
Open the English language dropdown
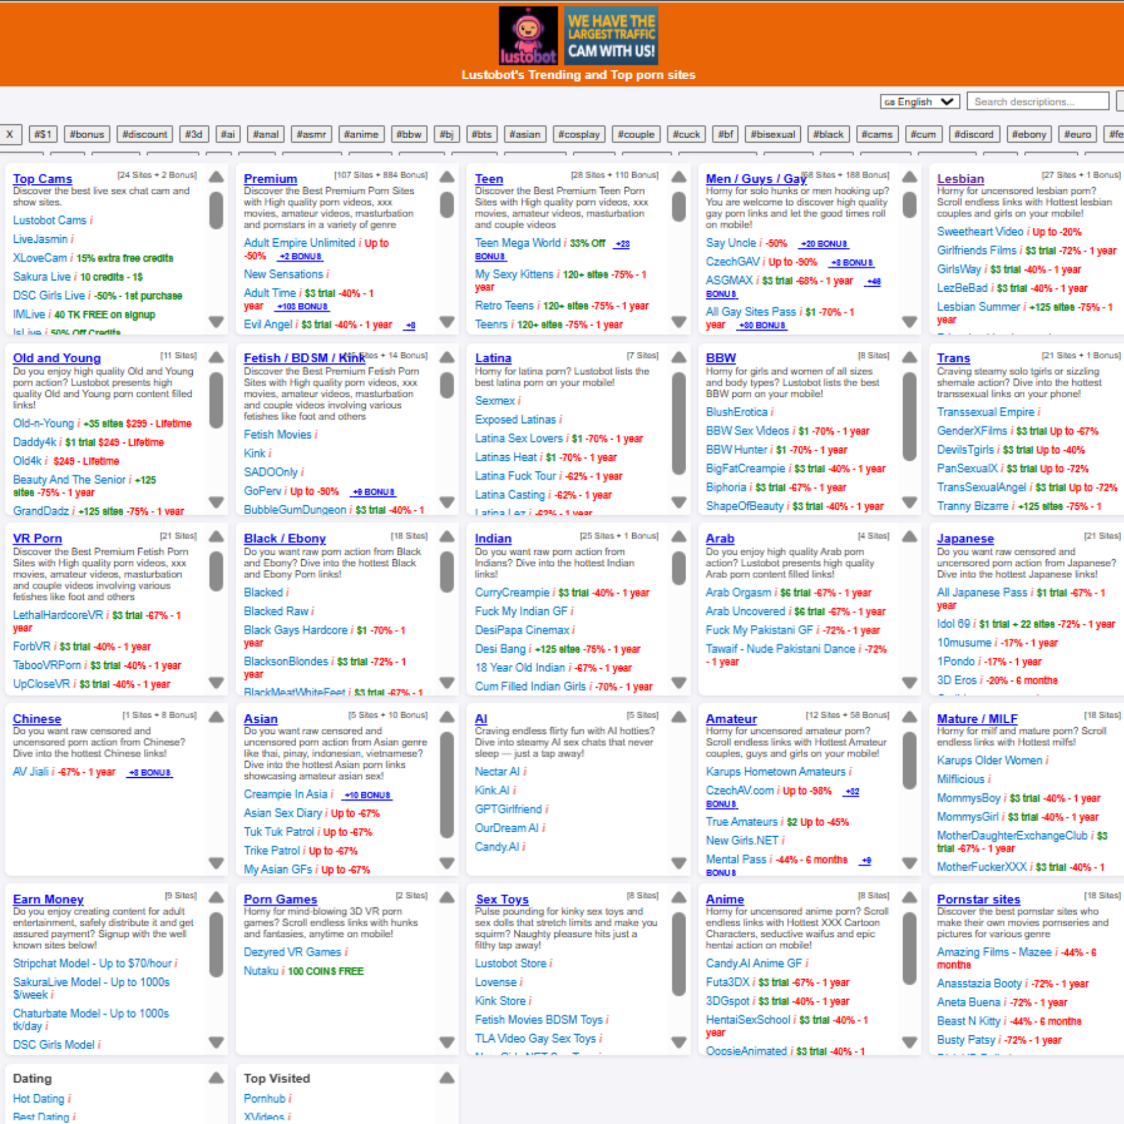click(x=920, y=101)
